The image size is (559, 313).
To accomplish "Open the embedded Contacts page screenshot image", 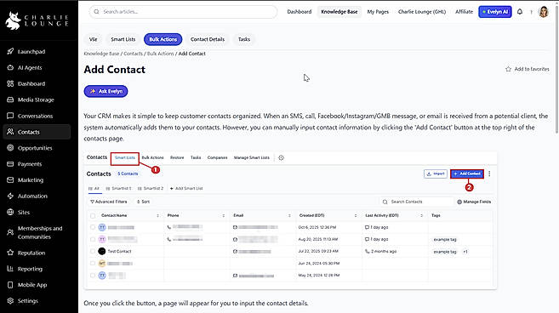I will point(290,220).
